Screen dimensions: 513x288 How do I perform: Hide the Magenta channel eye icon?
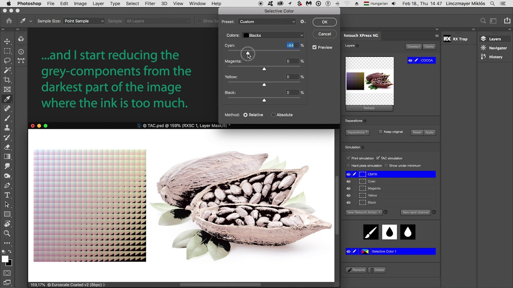pos(348,188)
